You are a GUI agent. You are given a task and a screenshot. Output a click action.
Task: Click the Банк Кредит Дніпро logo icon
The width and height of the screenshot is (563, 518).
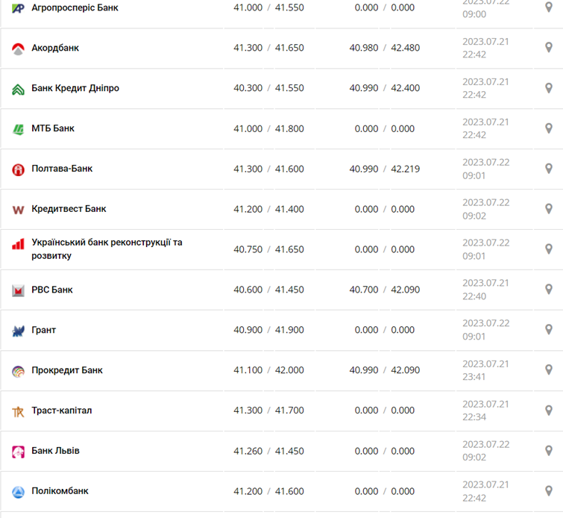pyautogui.click(x=19, y=89)
